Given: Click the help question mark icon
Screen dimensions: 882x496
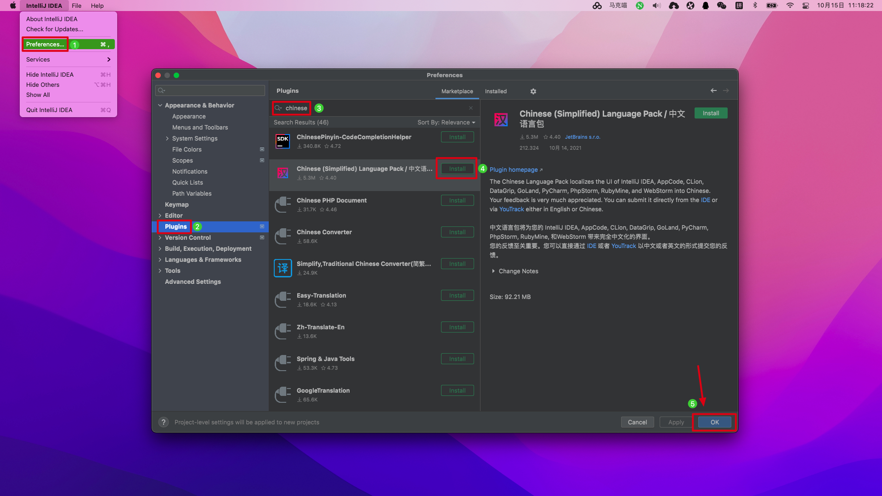Looking at the screenshot, I should coord(163,422).
